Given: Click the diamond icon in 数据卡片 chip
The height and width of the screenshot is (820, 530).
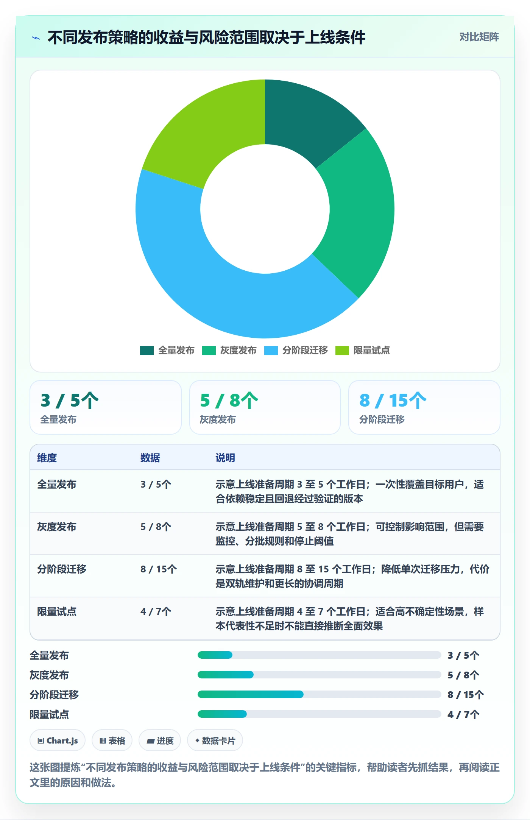Looking at the screenshot, I should [197, 740].
